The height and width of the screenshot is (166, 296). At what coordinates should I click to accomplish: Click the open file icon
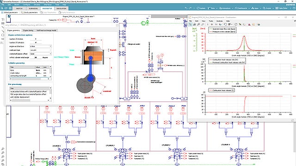pyautogui.click(x=6, y=8)
